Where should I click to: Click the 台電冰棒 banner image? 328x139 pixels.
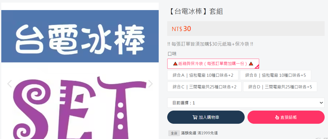click(x=80, y=36)
